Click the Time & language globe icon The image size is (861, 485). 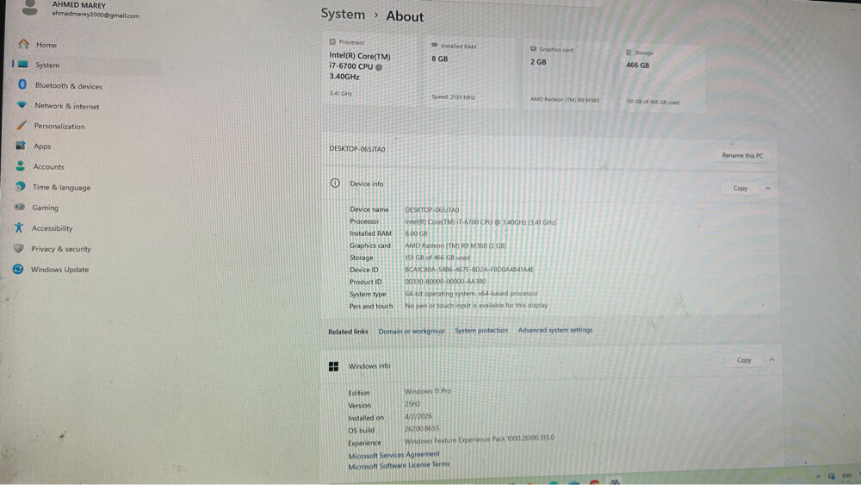coord(21,186)
